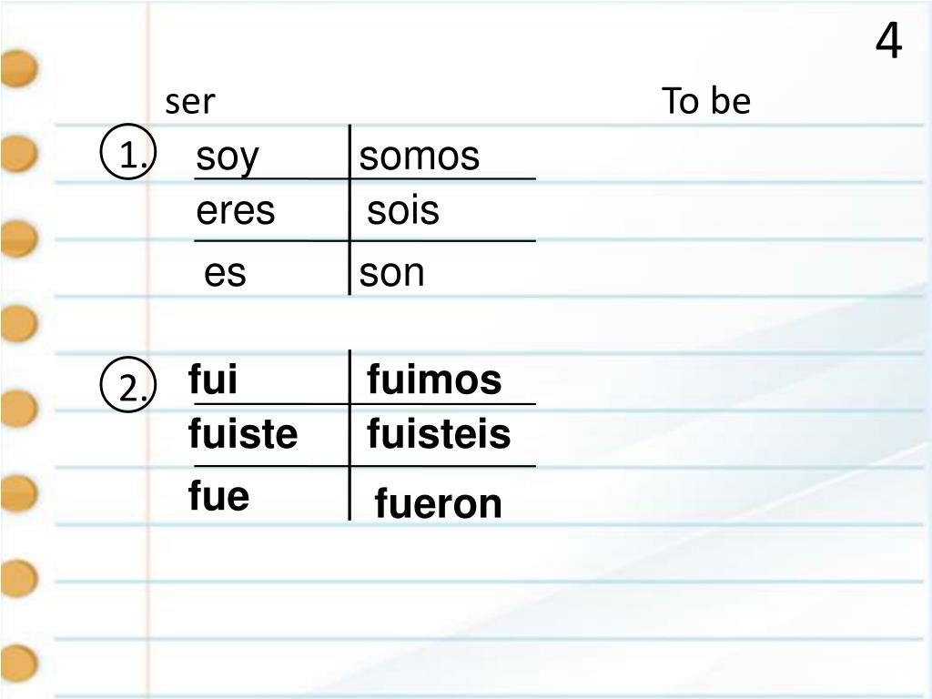Click the word 'eres'

click(236, 211)
